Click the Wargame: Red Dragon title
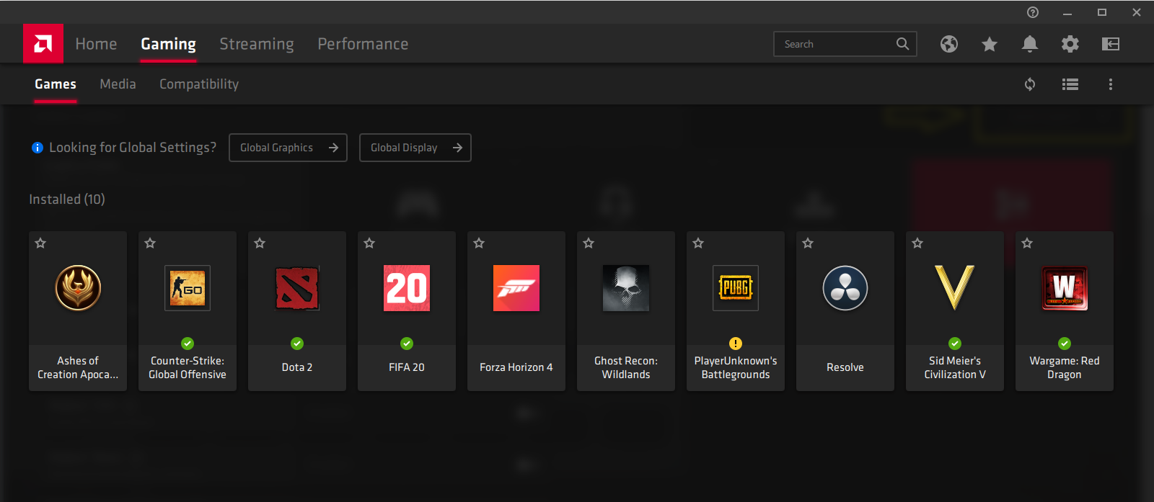The width and height of the screenshot is (1154, 502). [1065, 367]
